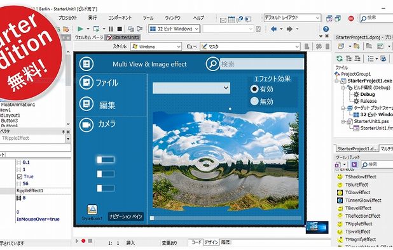Click the stop program square icon
The image size is (393, 250).
[x=120, y=29]
